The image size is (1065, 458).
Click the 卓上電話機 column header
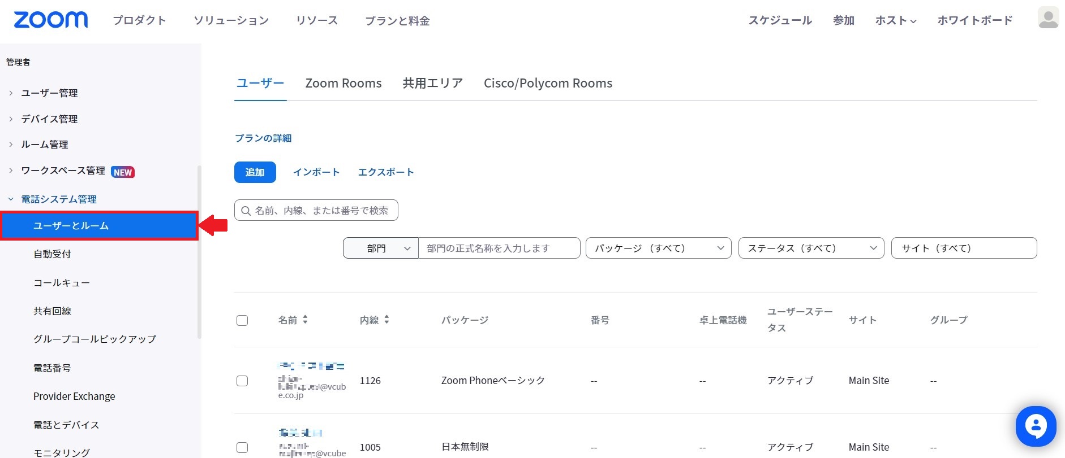[x=723, y=320]
